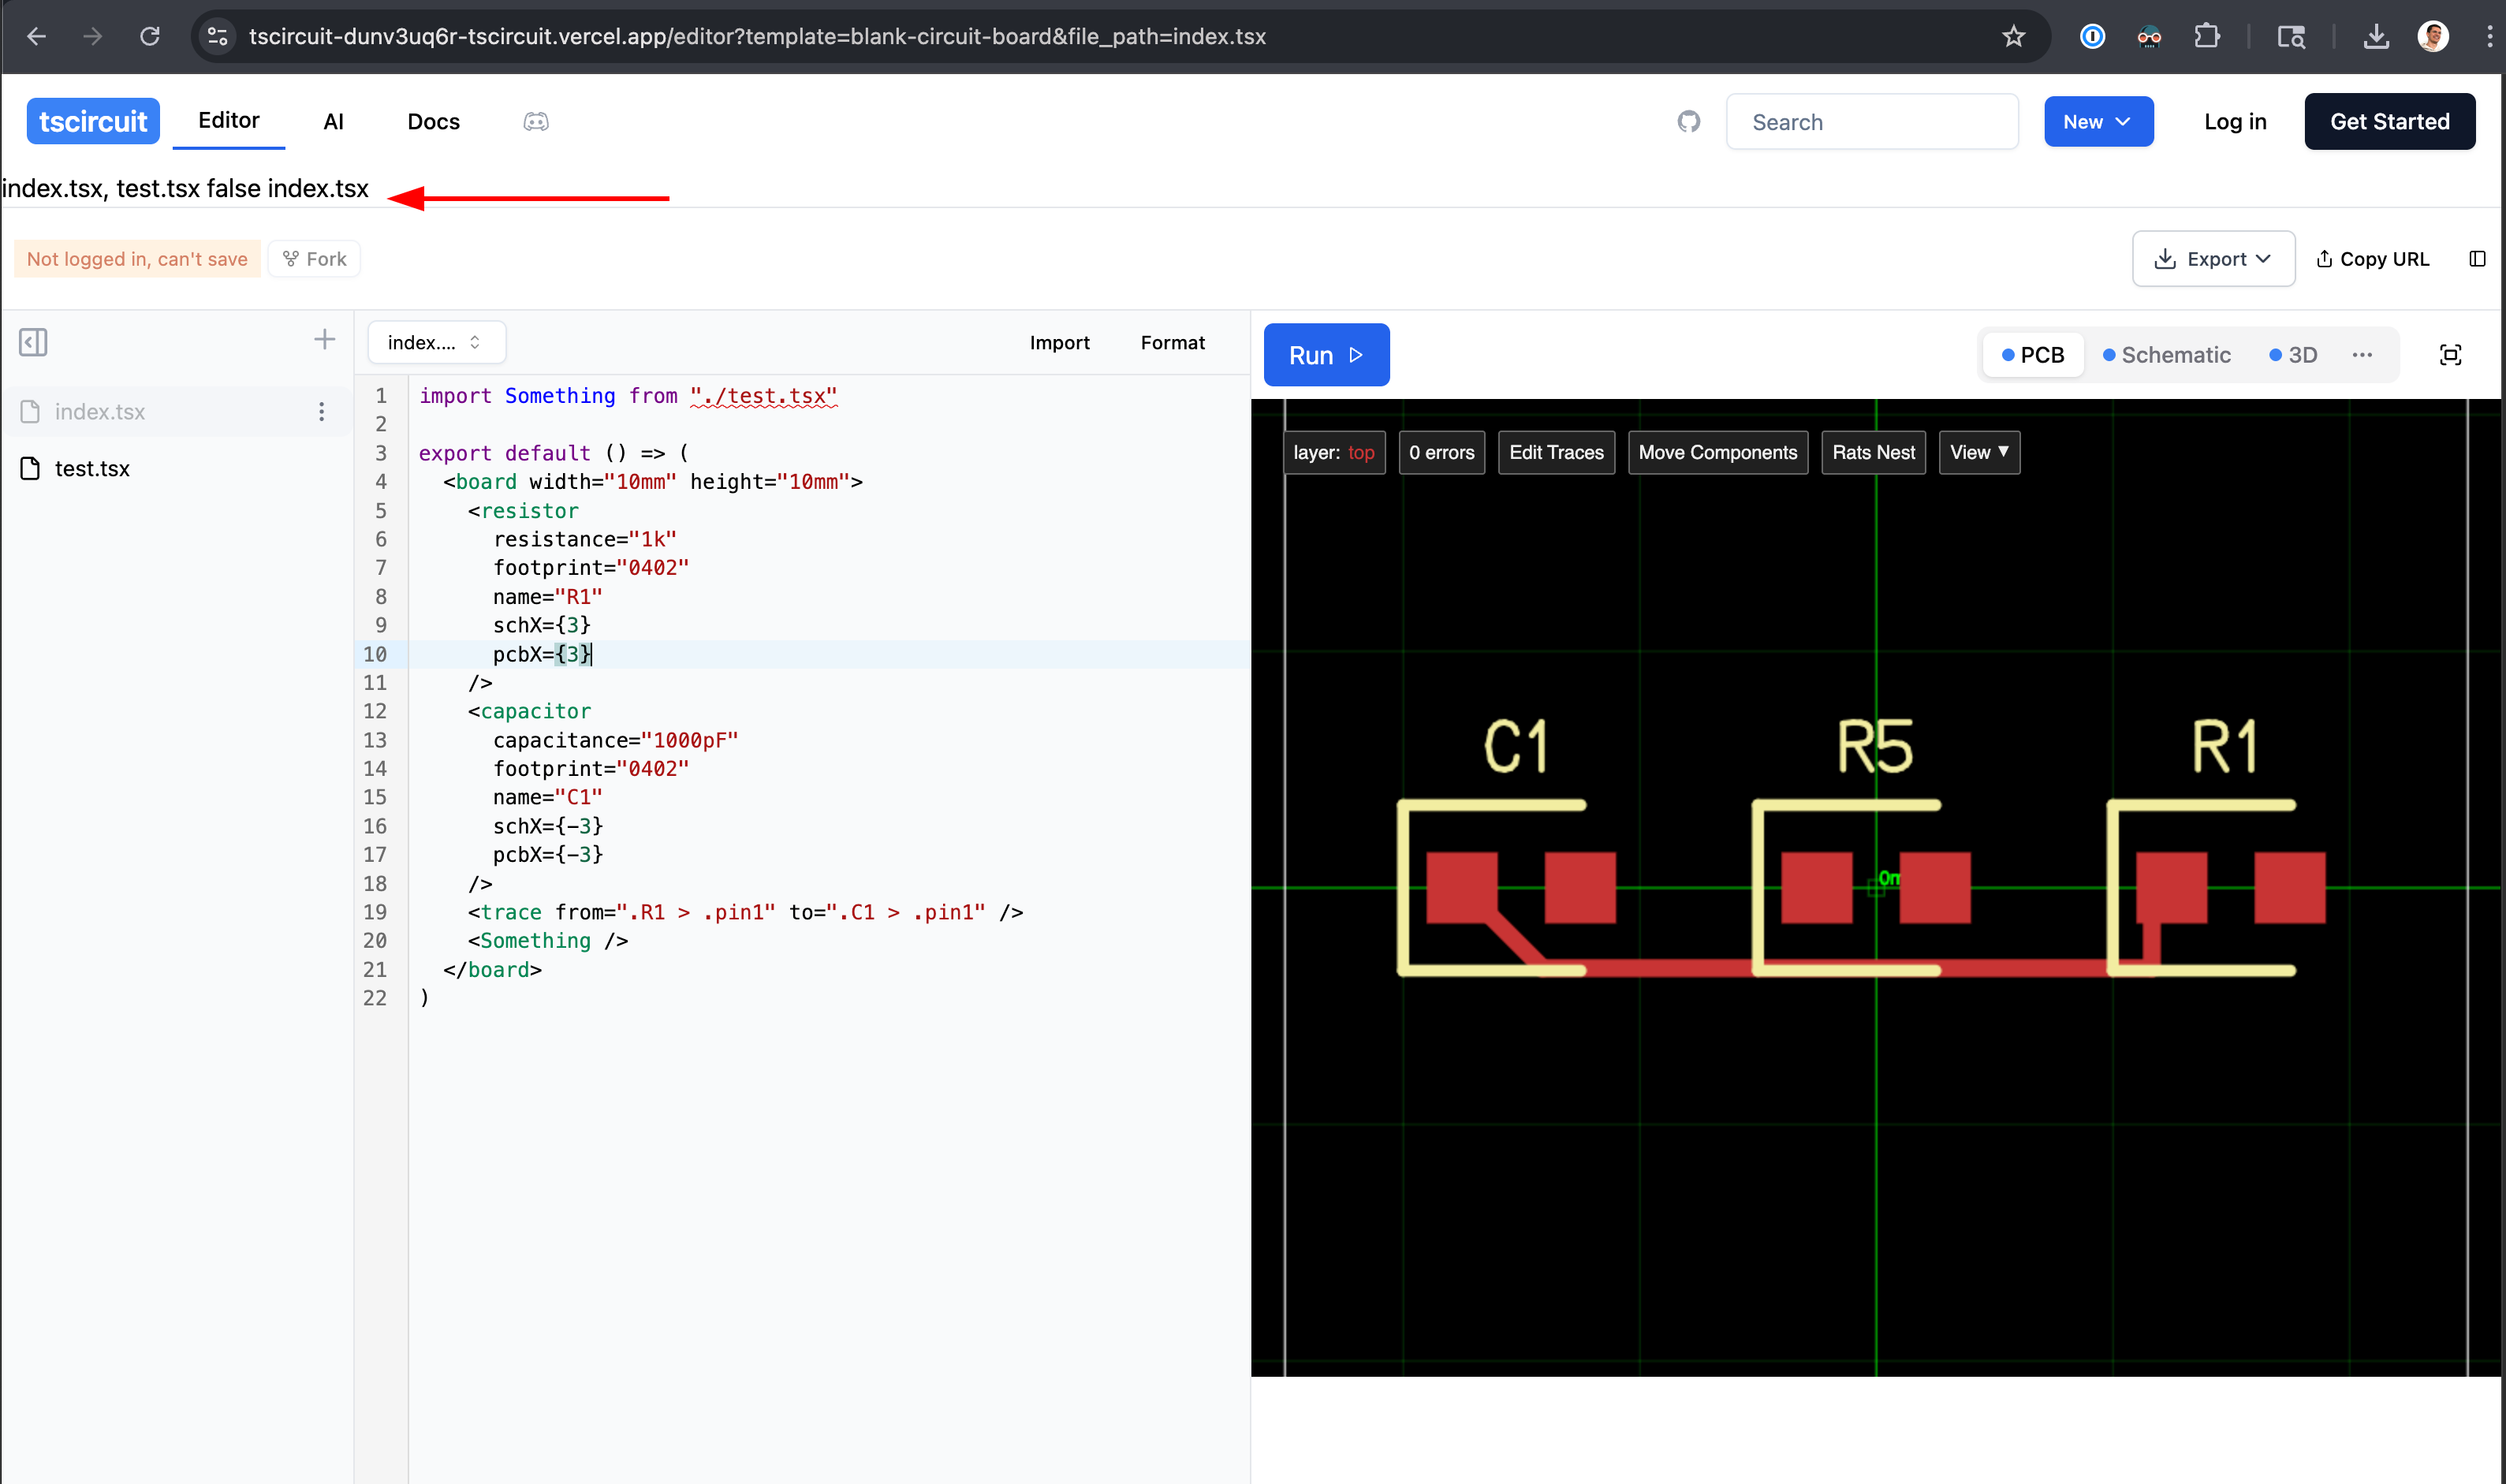
Task: Toggle fullscreen preview icon
Action: (x=2450, y=355)
